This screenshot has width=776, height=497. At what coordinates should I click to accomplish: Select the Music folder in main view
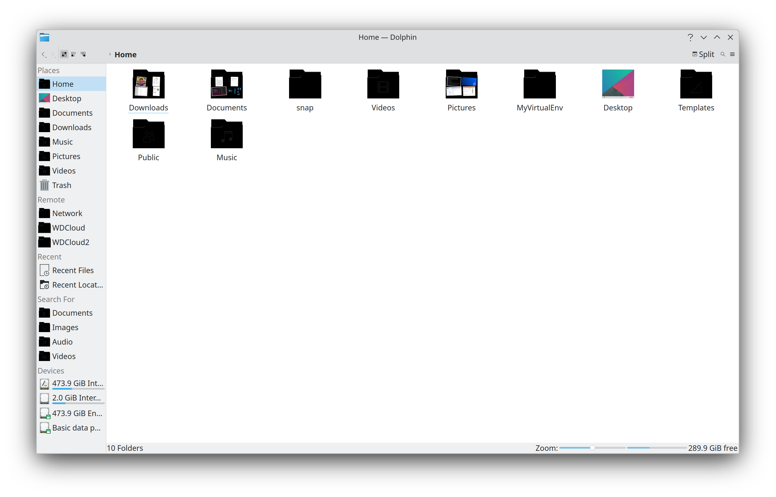pyautogui.click(x=227, y=140)
